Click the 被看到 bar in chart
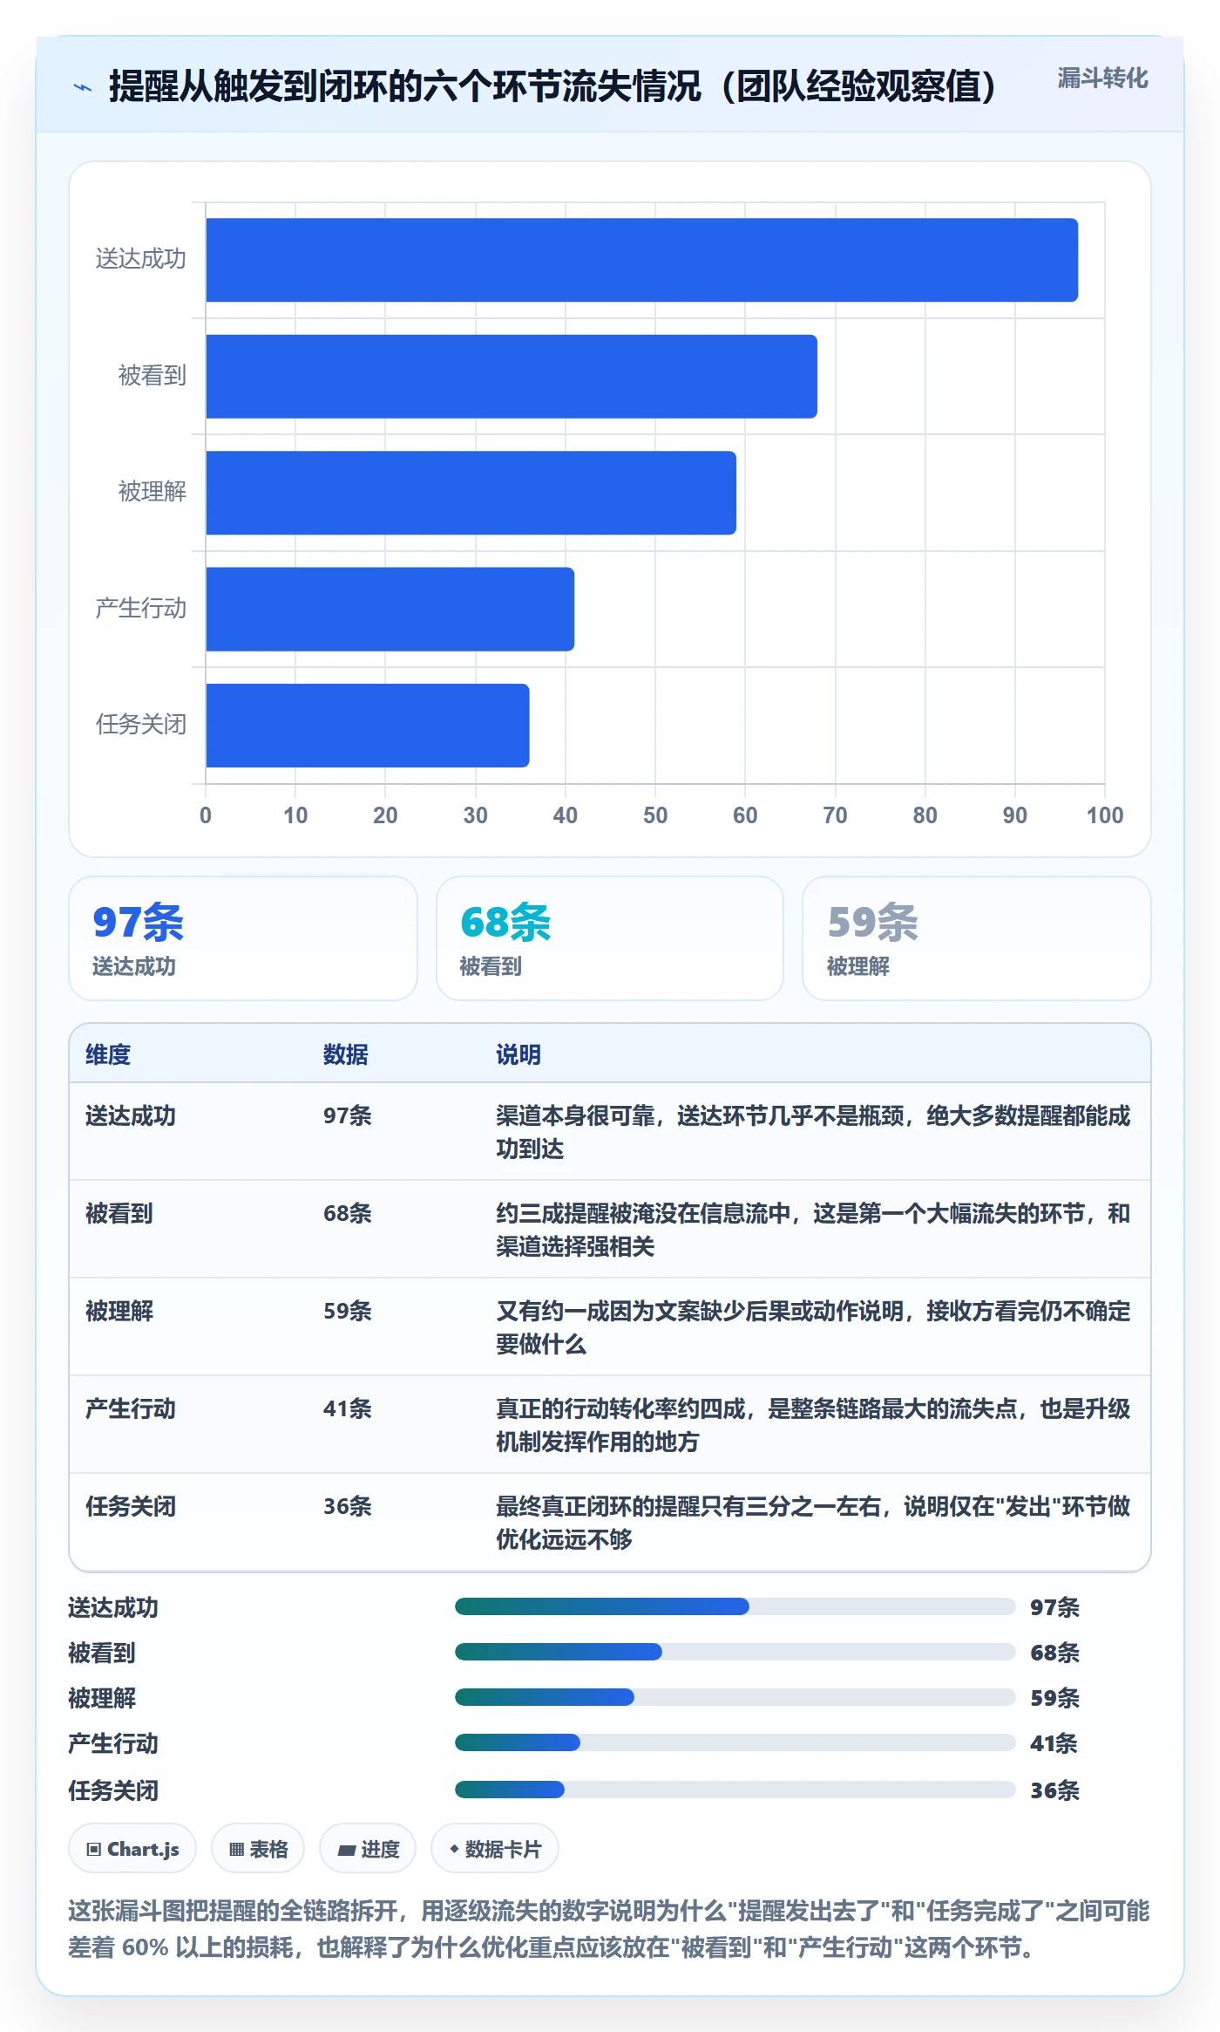This screenshot has width=1220, height=2032. (512, 377)
